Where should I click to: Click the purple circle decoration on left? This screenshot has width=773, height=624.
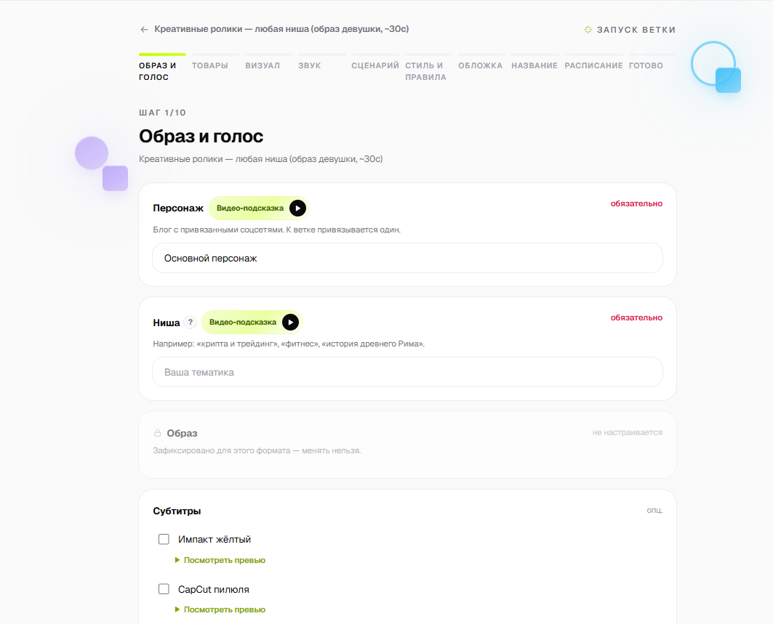tap(92, 153)
